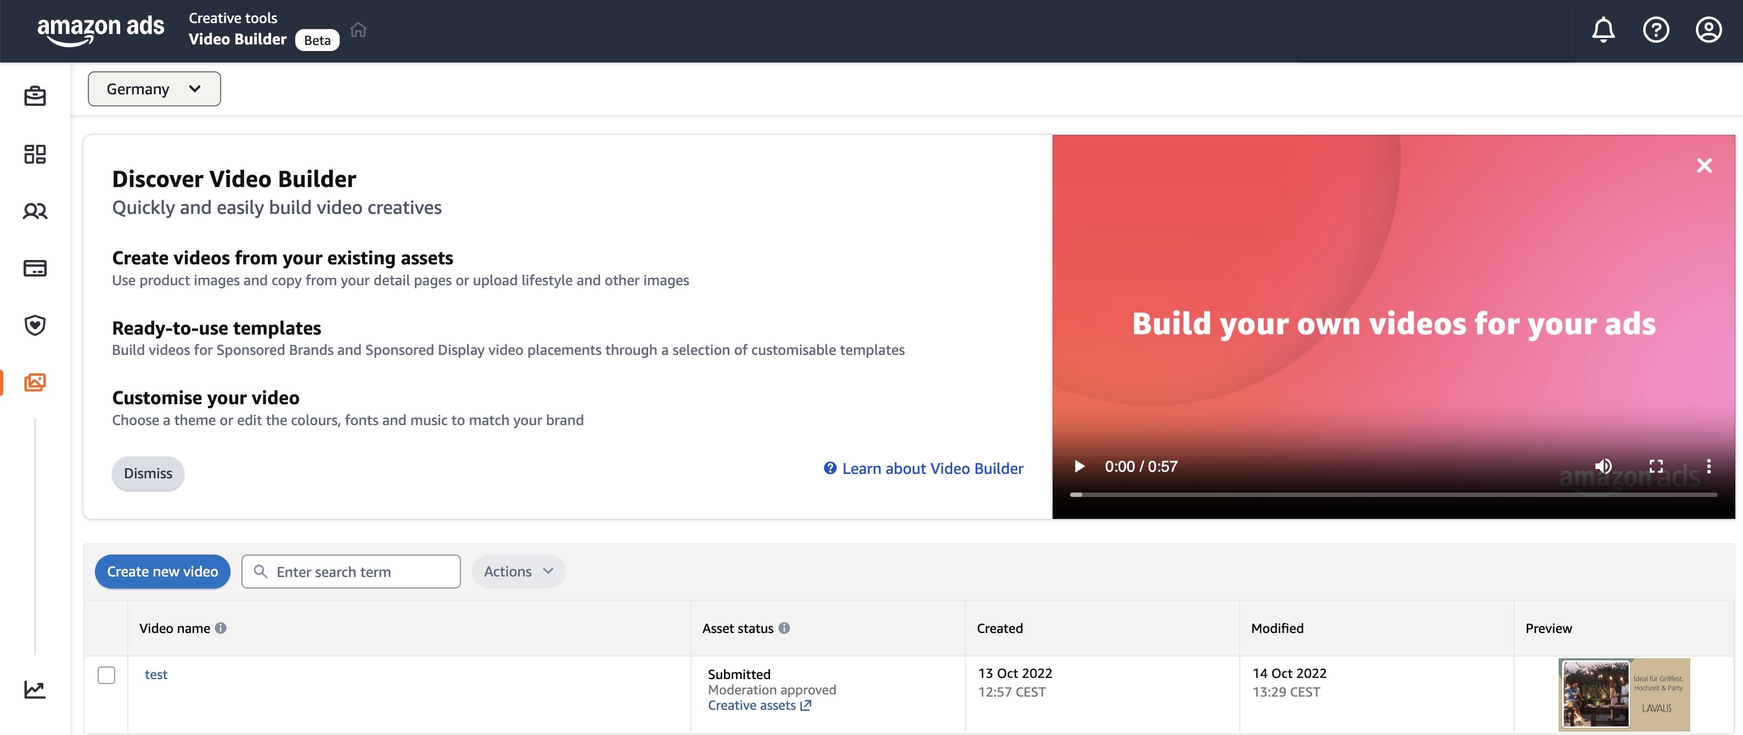Select the dashboard grid icon in sidebar
1743x735 pixels.
click(x=34, y=154)
